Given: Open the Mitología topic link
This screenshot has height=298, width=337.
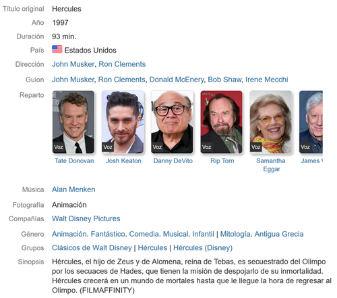Looking at the screenshot, I should (235, 234).
